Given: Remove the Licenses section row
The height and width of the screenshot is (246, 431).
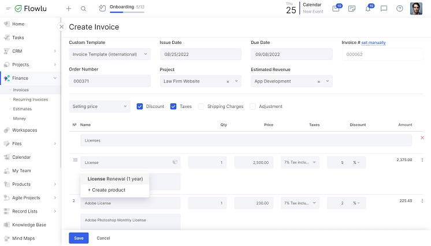Looking at the screenshot, I should [x=422, y=137].
